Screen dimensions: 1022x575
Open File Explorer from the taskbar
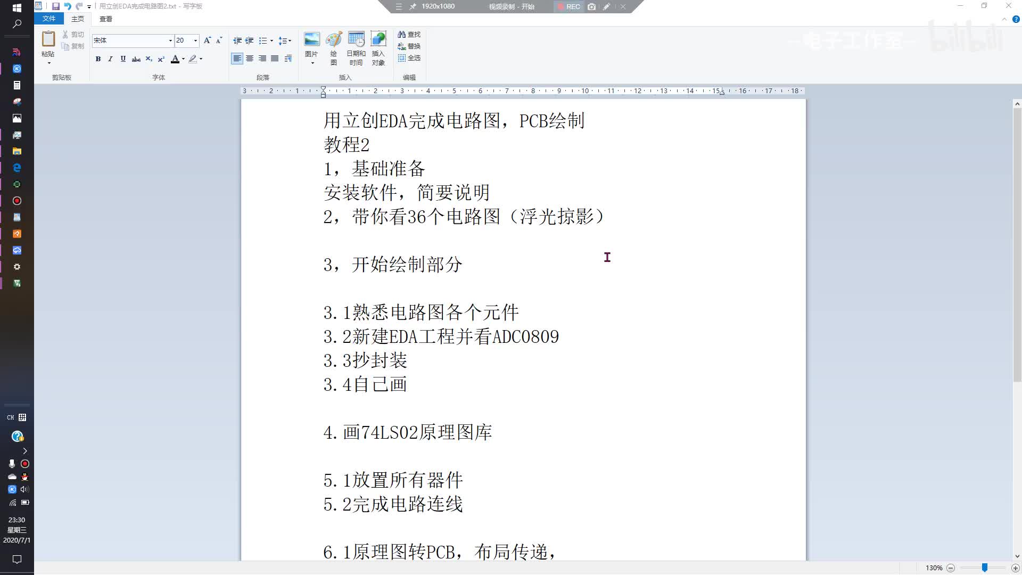pos(17,151)
